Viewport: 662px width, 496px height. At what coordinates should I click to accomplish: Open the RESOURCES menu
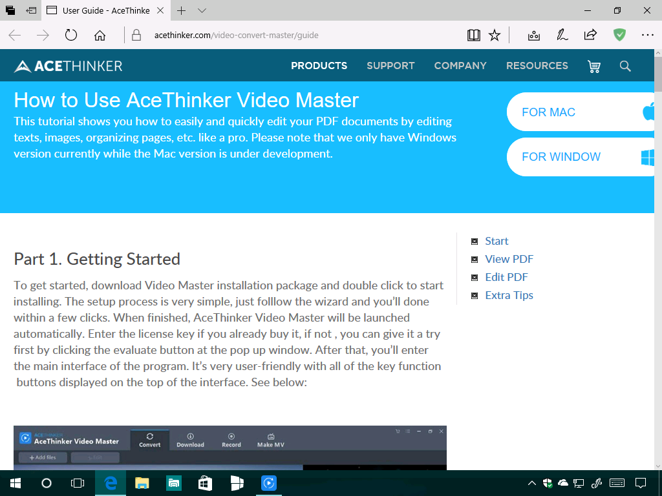[537, 66]
